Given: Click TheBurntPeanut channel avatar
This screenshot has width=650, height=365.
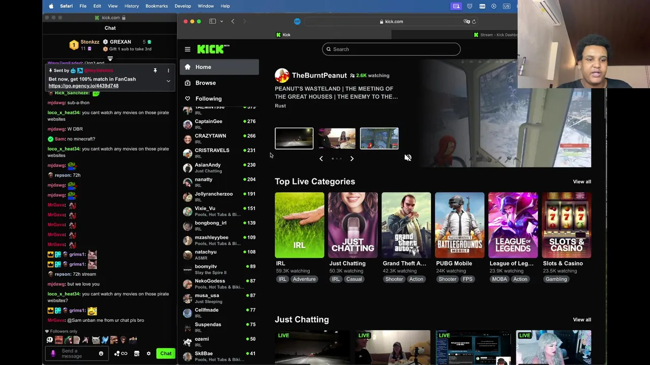Looking at the screenshot, I should tap(282, 76).
